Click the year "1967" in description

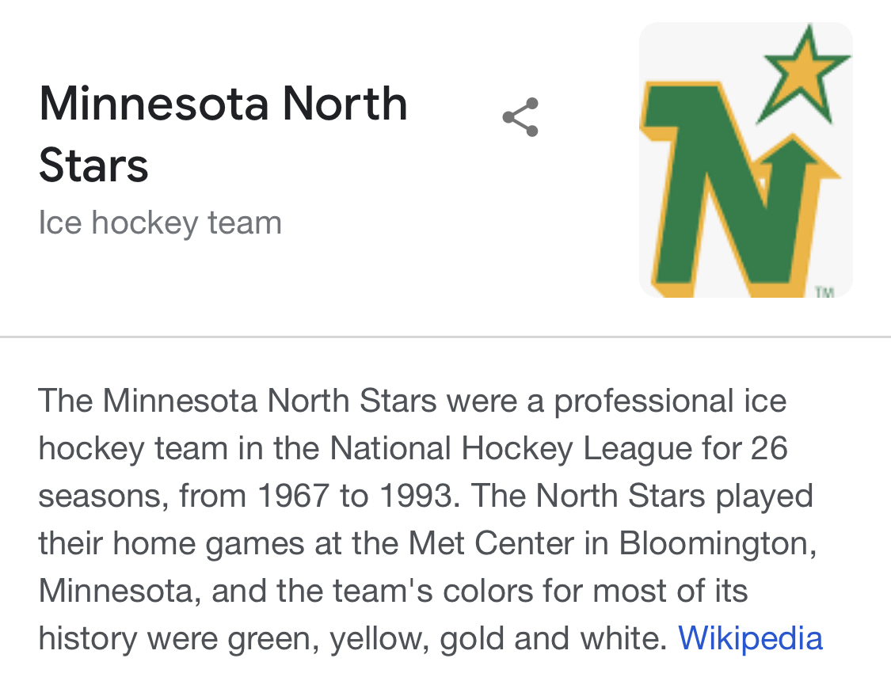click(292, 496)
